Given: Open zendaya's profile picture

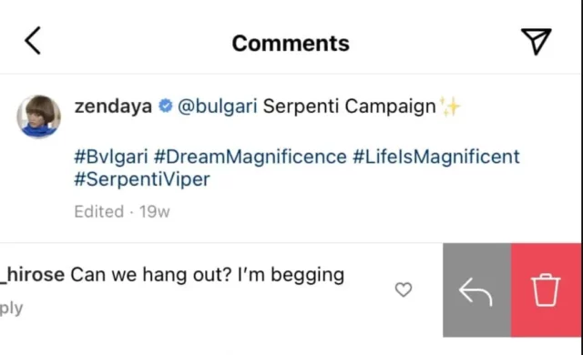Looking at the screenshot, I should point(39,117).
